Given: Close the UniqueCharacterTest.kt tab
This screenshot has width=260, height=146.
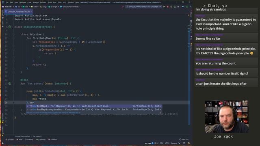Looking at the screenshot, I should 31,12.
